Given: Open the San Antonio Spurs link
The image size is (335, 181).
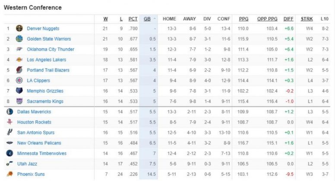Looking at the screenshot, I should [x=36, y=133].
